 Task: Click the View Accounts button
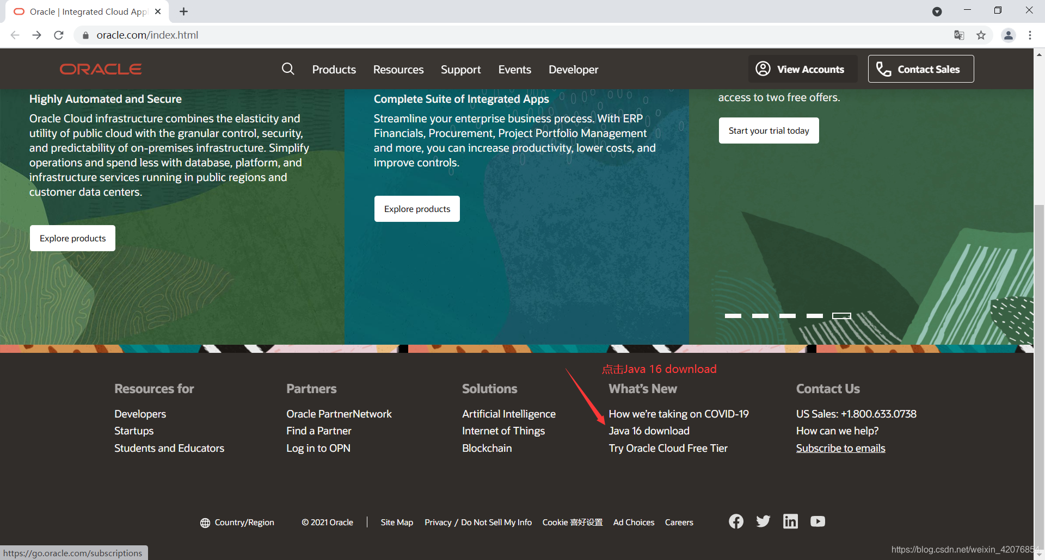[803, 69]
